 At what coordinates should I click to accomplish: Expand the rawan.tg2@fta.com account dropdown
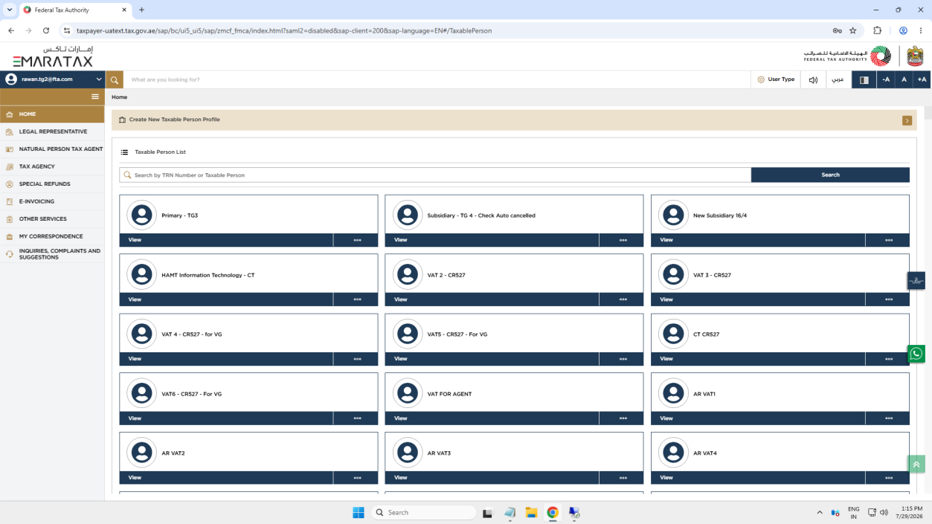[x=52, y=80]
